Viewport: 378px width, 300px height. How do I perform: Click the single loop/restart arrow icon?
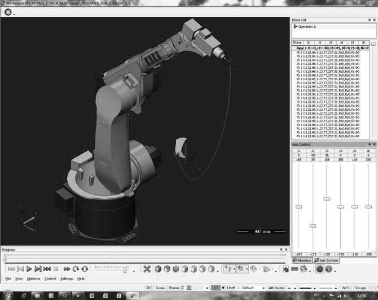(76, 269)
